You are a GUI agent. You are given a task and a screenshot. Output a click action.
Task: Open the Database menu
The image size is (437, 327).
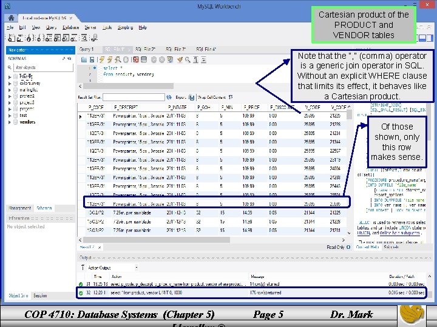pyautogui.click(x=70, y=27)
